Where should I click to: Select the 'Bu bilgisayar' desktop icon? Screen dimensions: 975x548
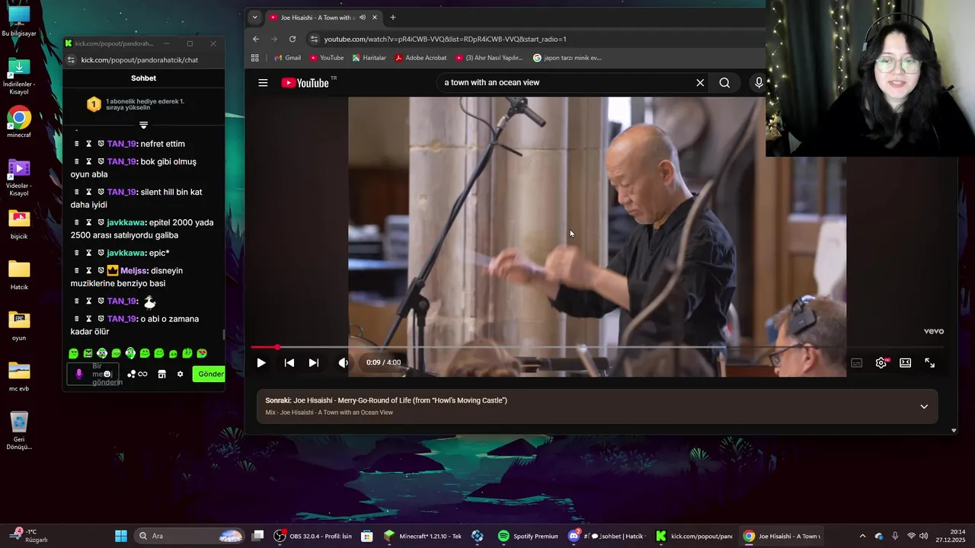tap(19, 21)
